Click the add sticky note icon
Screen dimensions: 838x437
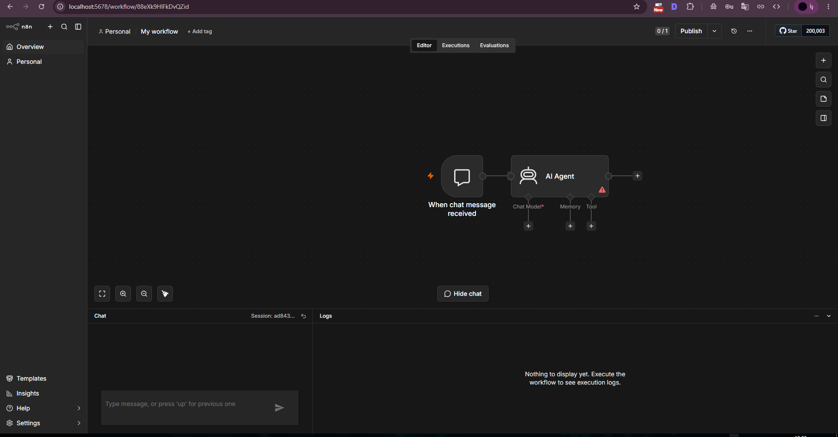pyautogui.click(x=824, y=99)
